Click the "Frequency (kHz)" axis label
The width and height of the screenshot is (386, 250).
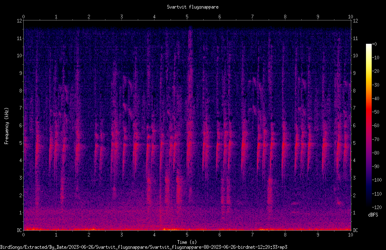coord(7,126)
